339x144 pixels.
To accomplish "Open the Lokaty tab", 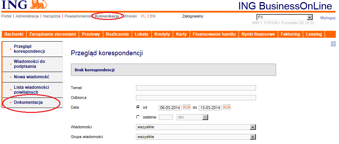I will pyautogui.click(x=142, y=34).
